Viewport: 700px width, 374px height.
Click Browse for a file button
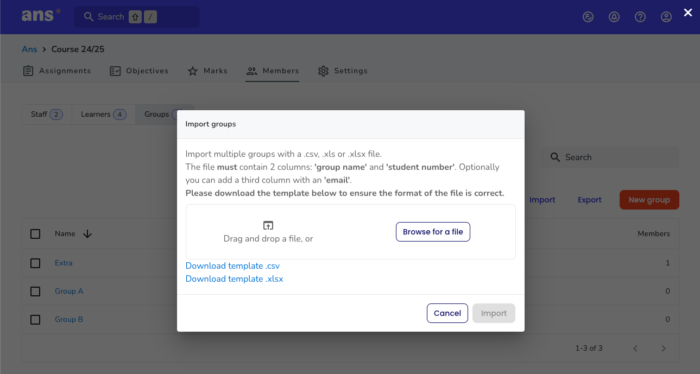[433, 232]
